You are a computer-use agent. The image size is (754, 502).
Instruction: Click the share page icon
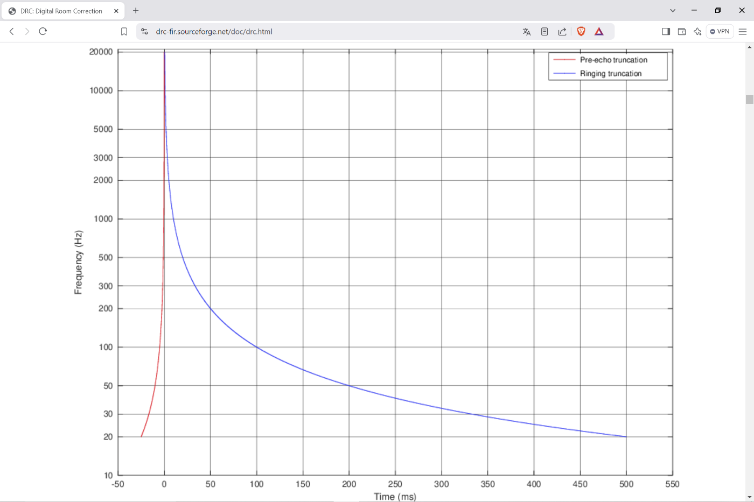[562, 32]
